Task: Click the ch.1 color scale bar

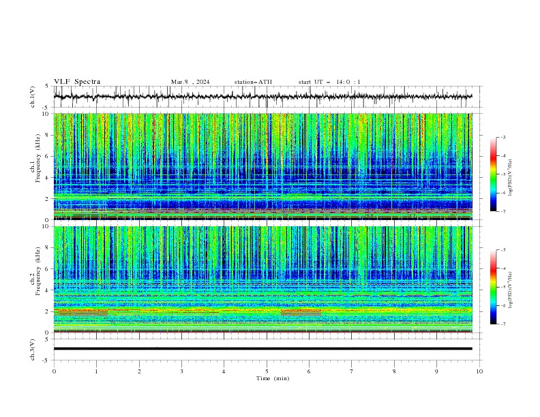Action: [x=493, y=174]
